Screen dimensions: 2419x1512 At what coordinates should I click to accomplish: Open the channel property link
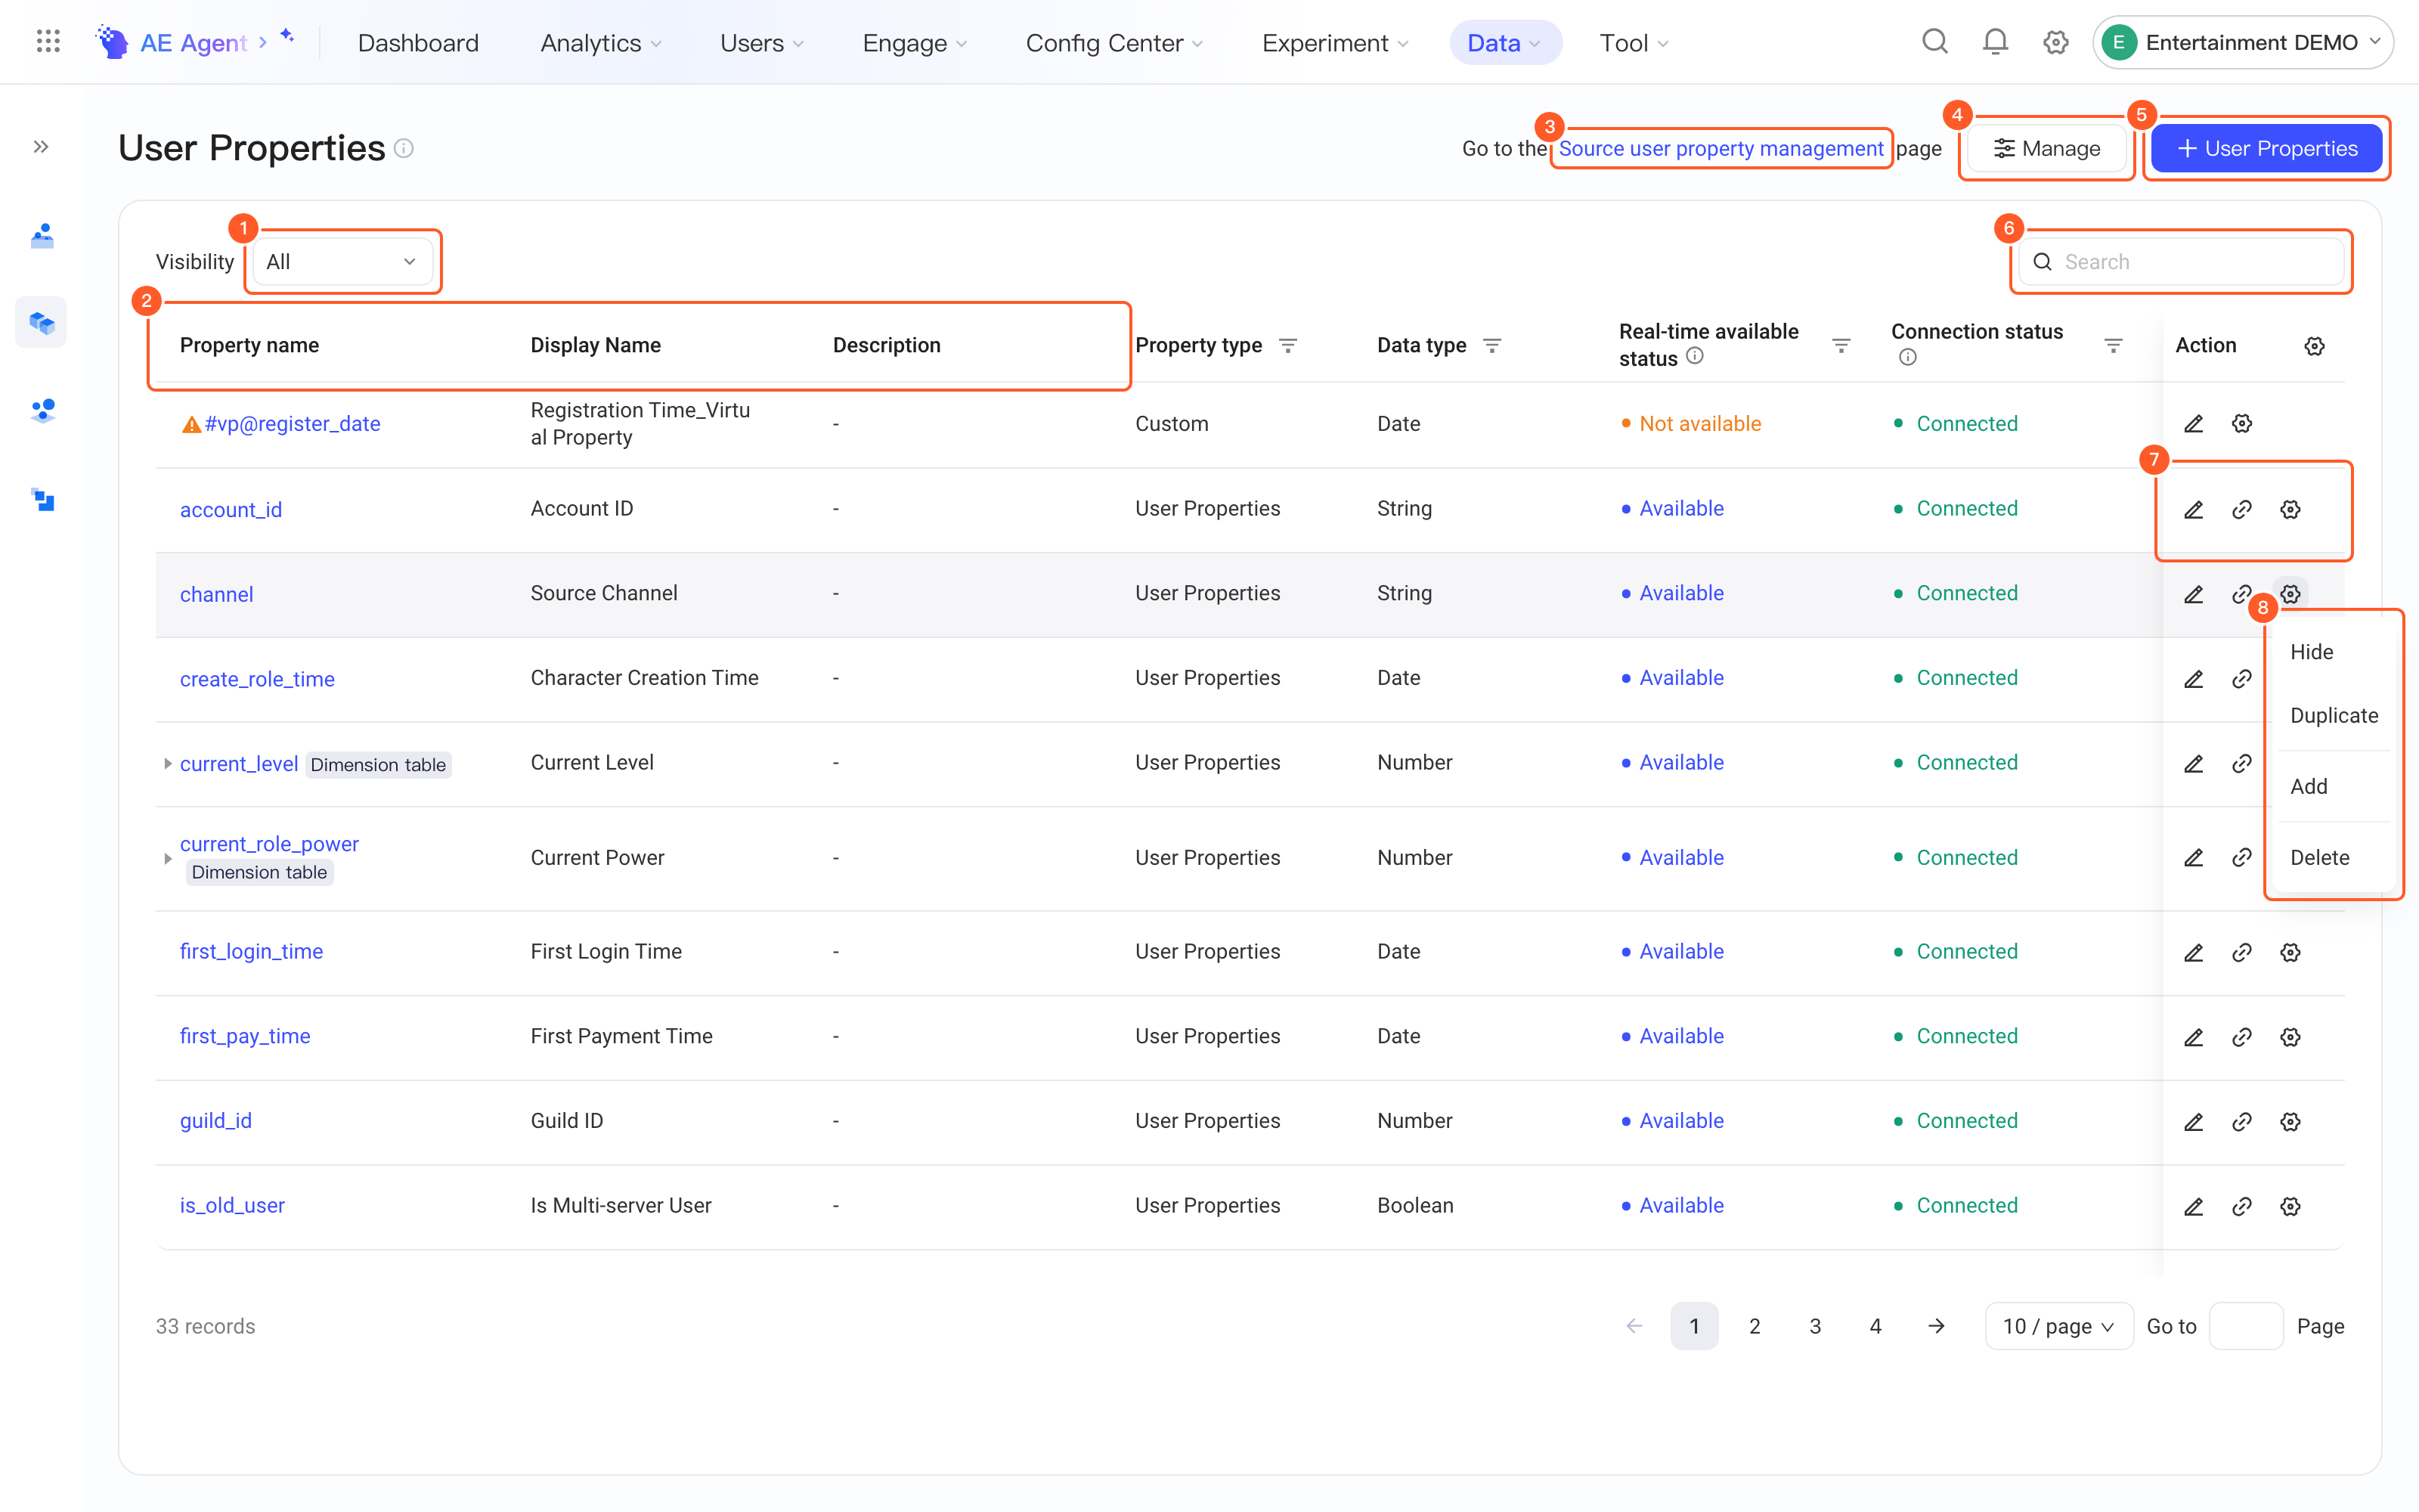[x=216, y=594]
